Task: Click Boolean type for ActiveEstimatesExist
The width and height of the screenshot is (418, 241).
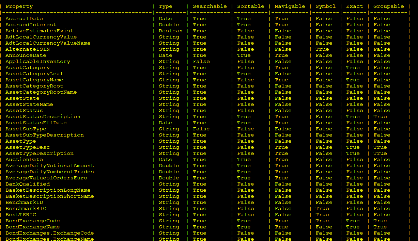Action: pos(171,31)
